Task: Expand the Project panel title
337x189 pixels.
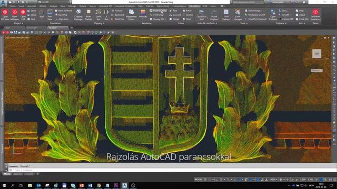Action: point(18,23)
